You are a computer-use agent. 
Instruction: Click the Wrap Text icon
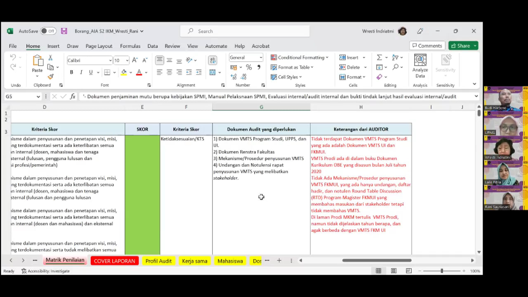click(x=212, y=60)
